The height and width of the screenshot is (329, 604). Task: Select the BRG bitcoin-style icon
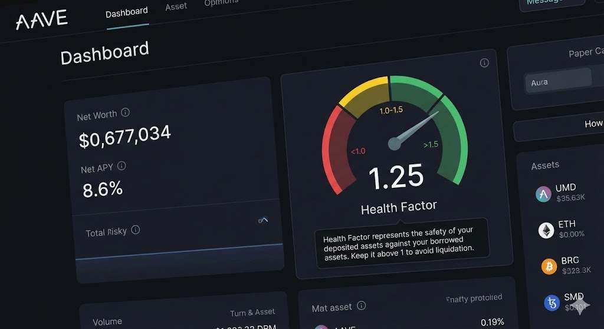549,266
